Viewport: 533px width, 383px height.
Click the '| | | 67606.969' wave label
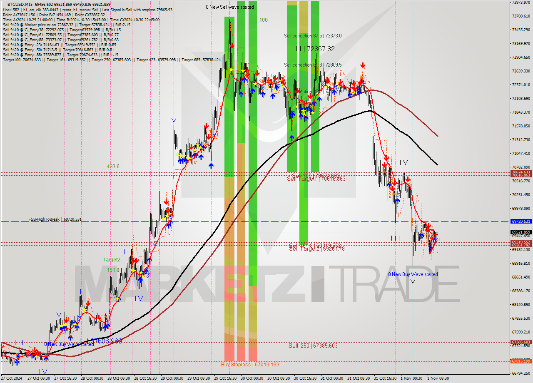pos(100,341)
